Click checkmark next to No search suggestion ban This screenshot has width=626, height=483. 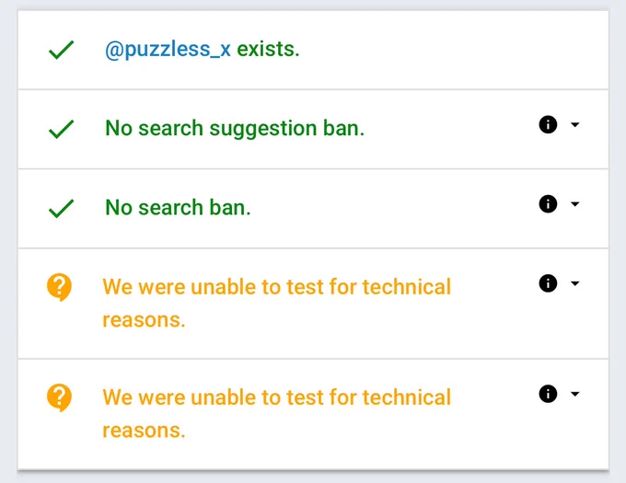pyautogui.click(x=61, y=129)
